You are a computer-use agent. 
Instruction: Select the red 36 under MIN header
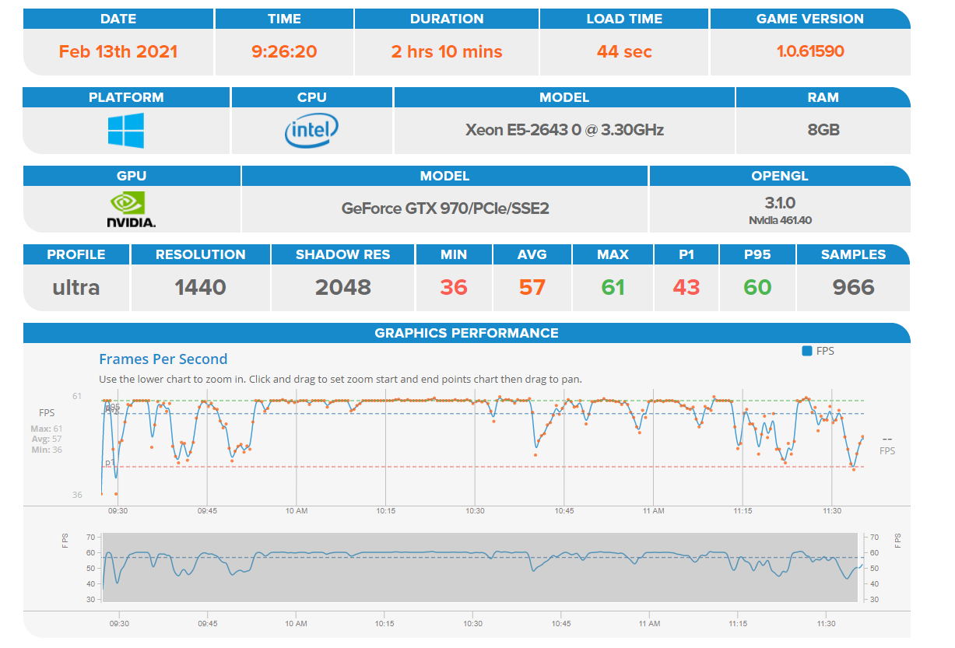[x=454, y=287]
